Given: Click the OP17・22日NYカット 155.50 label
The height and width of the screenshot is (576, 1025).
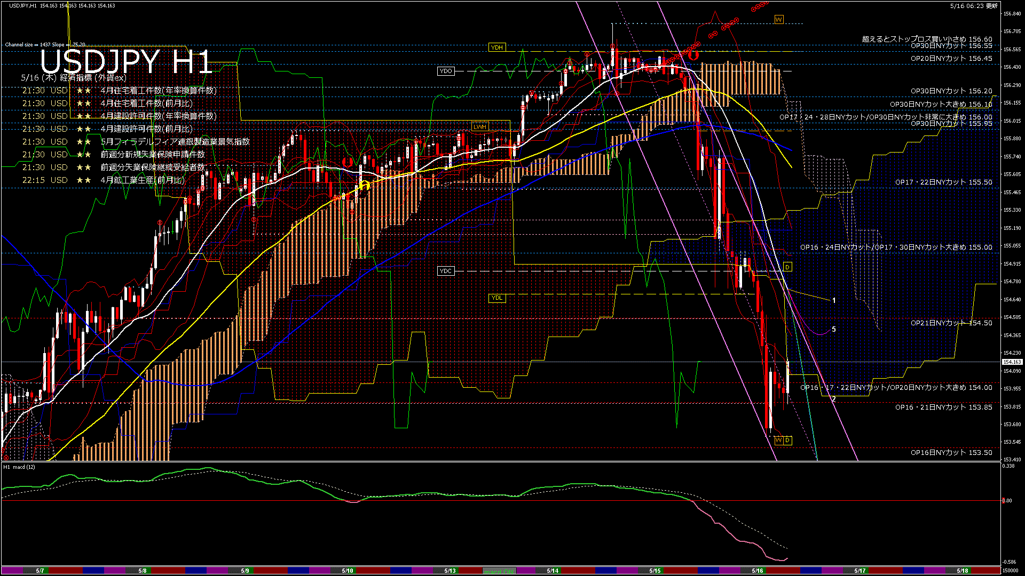Looking at the screenshot, I should [x=944, y=182].
